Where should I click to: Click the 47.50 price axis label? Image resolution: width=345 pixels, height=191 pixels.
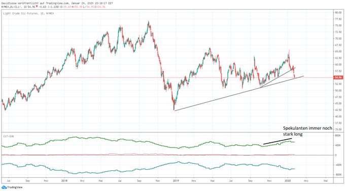click(338, 97)
